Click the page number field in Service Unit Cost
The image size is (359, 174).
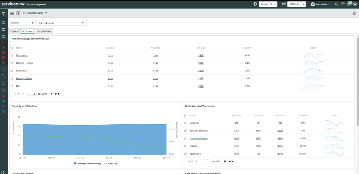(32, 94)
